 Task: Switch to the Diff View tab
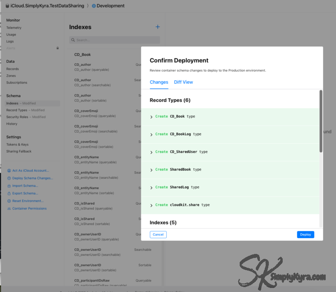(183, 82)
